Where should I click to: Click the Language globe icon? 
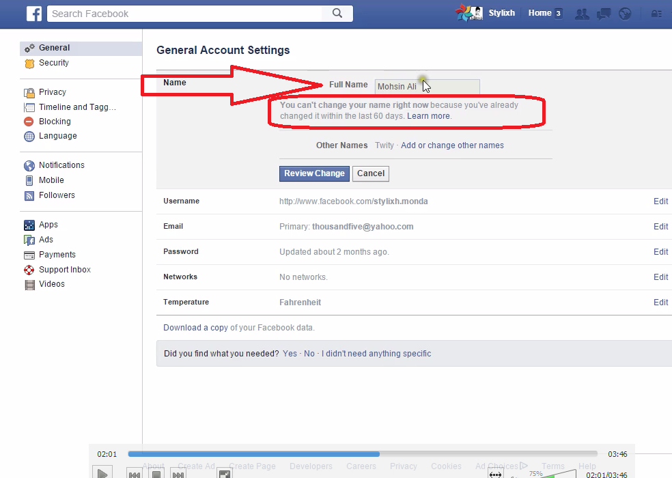29,137
